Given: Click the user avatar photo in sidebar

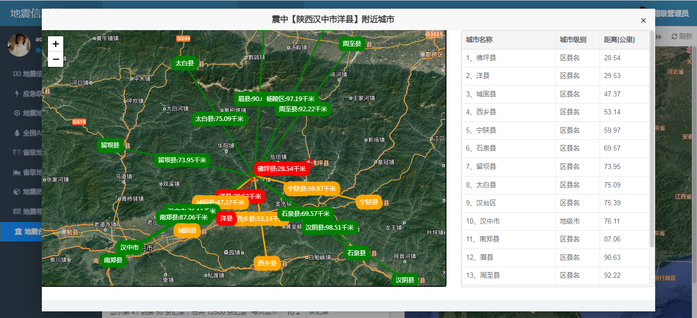Looking at the screenshot, I should click(19, 45).
